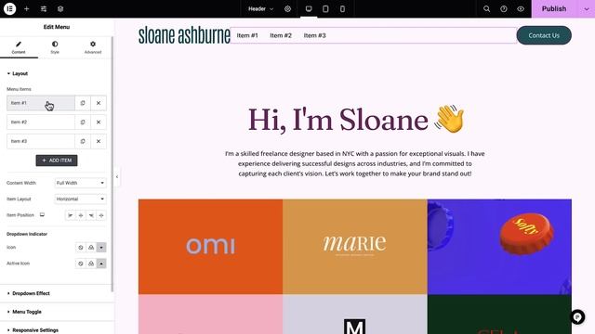Select Item #1 in the header menu preview
Screen dimensions: 595x334
point(247,35)
